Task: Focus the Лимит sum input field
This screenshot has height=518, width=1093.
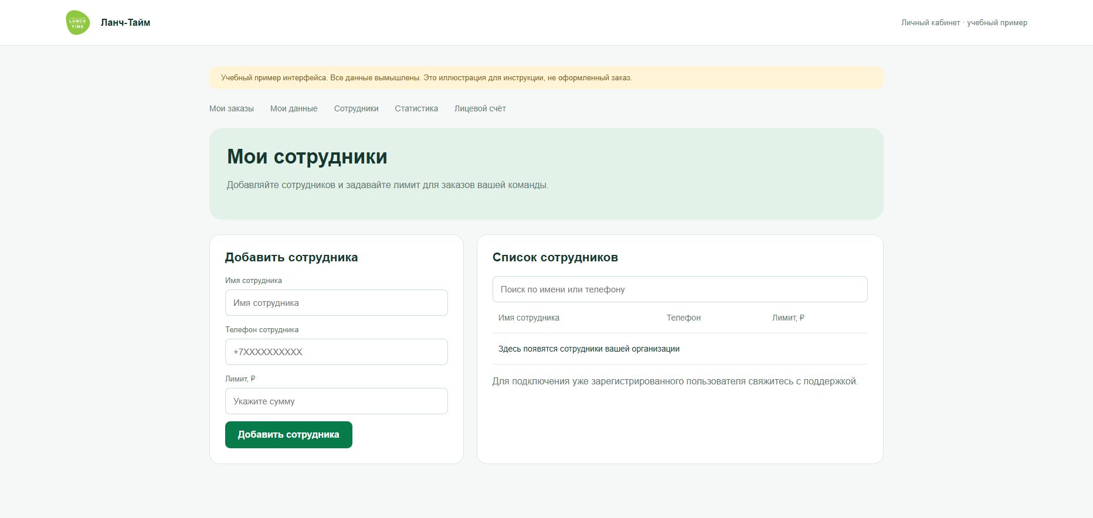Action: tap(337, 401)
